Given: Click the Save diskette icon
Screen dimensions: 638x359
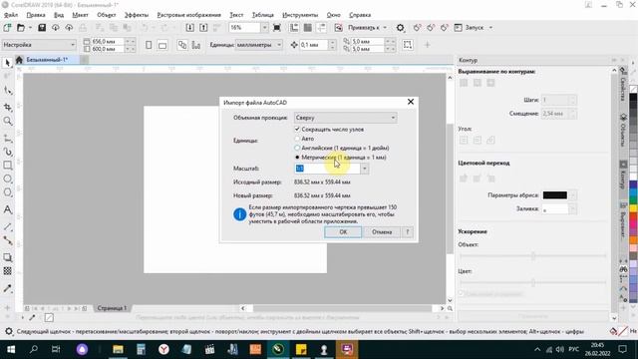Looking at the screenshot, I should point(42,28).
